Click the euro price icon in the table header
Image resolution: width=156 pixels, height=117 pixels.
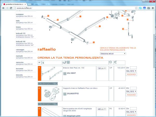point(115,62)
